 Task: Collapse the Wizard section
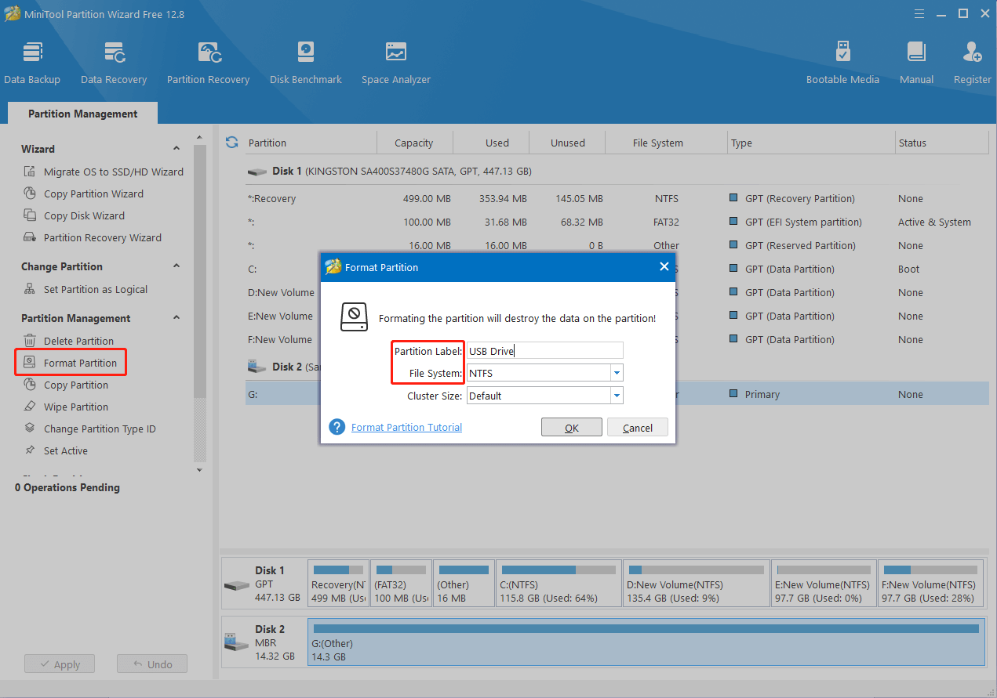176,148
